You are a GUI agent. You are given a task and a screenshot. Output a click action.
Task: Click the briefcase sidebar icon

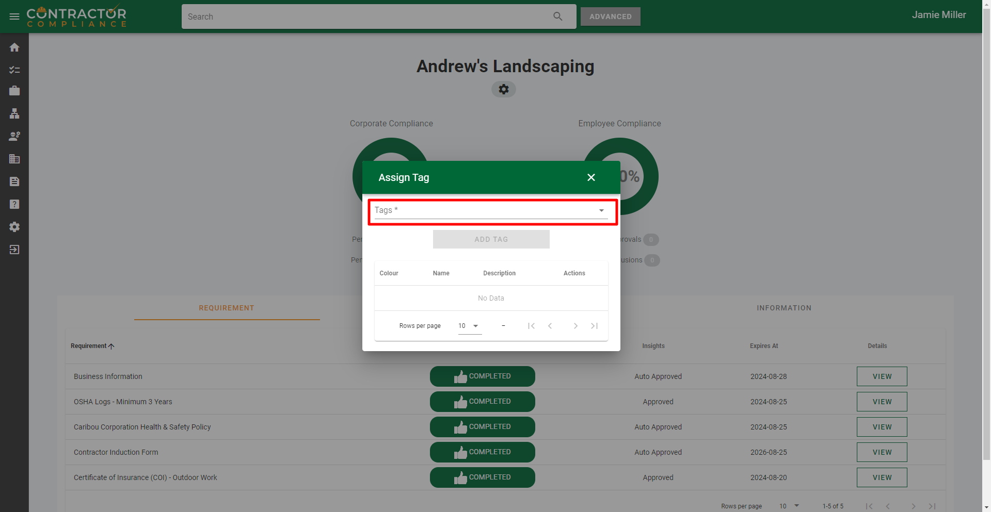point(14,91)
